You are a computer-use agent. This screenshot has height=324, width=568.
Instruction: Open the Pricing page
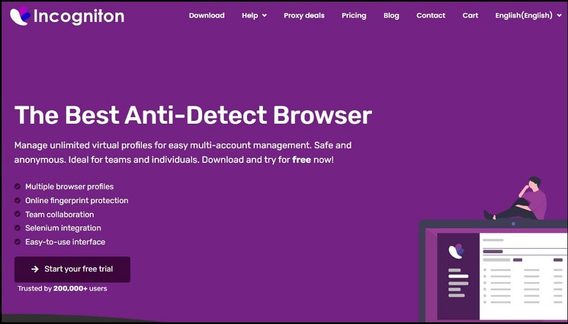354,15
